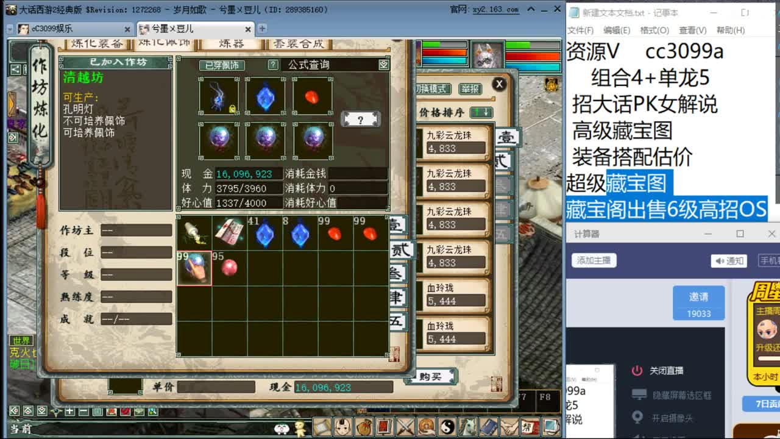
Task: Select the red gem in the top refining slot
Action: pyautogui.click(x=312, y=96)
